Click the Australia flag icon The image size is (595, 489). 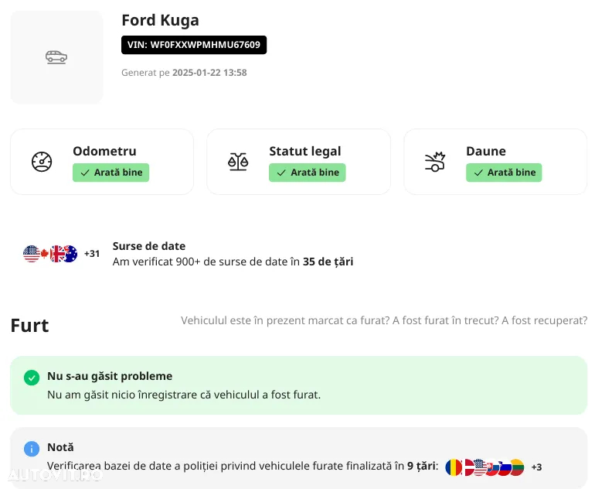tap(70, 254)
